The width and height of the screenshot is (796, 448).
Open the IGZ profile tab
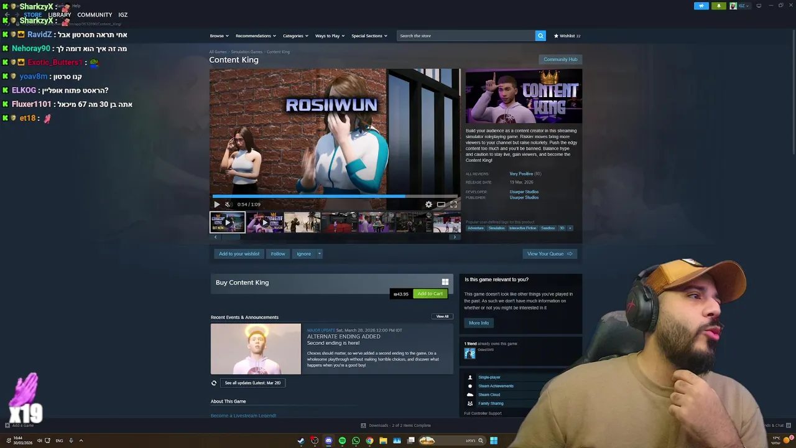pos(123,15)
